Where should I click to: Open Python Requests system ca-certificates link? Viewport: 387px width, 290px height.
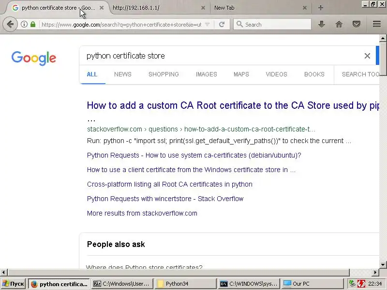194,155
